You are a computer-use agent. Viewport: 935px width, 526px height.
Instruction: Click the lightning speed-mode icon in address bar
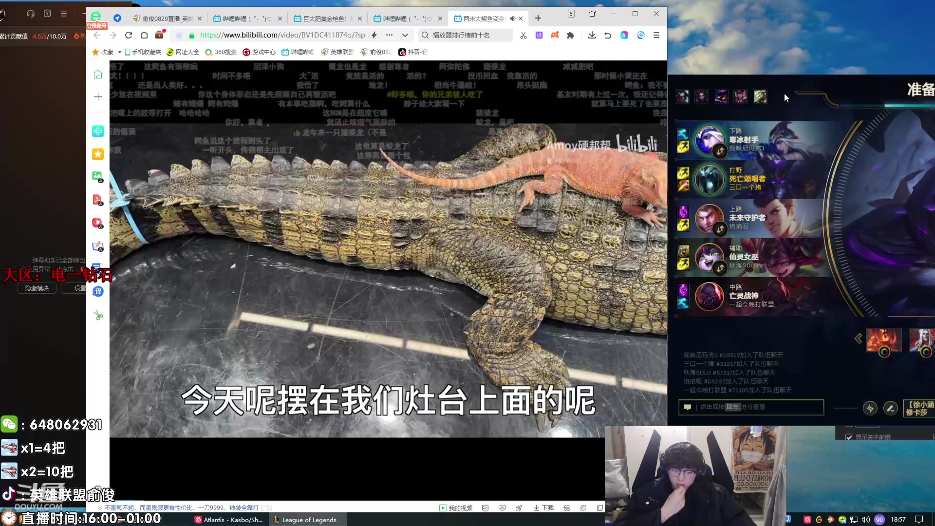(374, 35)
